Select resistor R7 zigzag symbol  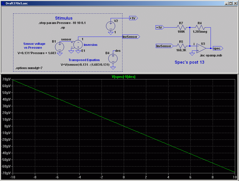(182, 28)
